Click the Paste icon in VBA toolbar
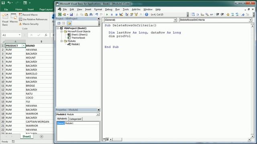This screenshot has width=257, height=144. [86, 14]
